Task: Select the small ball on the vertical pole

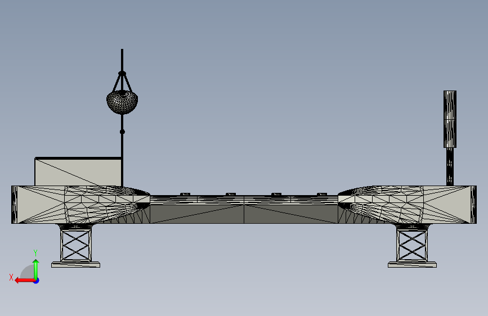Action: 122,132
